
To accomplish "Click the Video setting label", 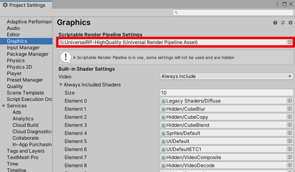I will pyautogui.click(x=65, y=77).
